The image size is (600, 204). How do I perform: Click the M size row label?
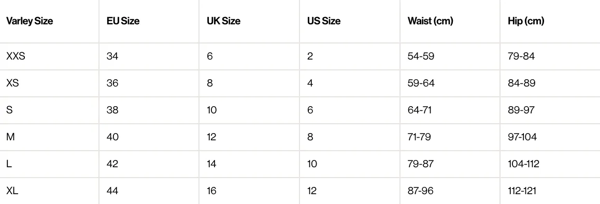10,137
